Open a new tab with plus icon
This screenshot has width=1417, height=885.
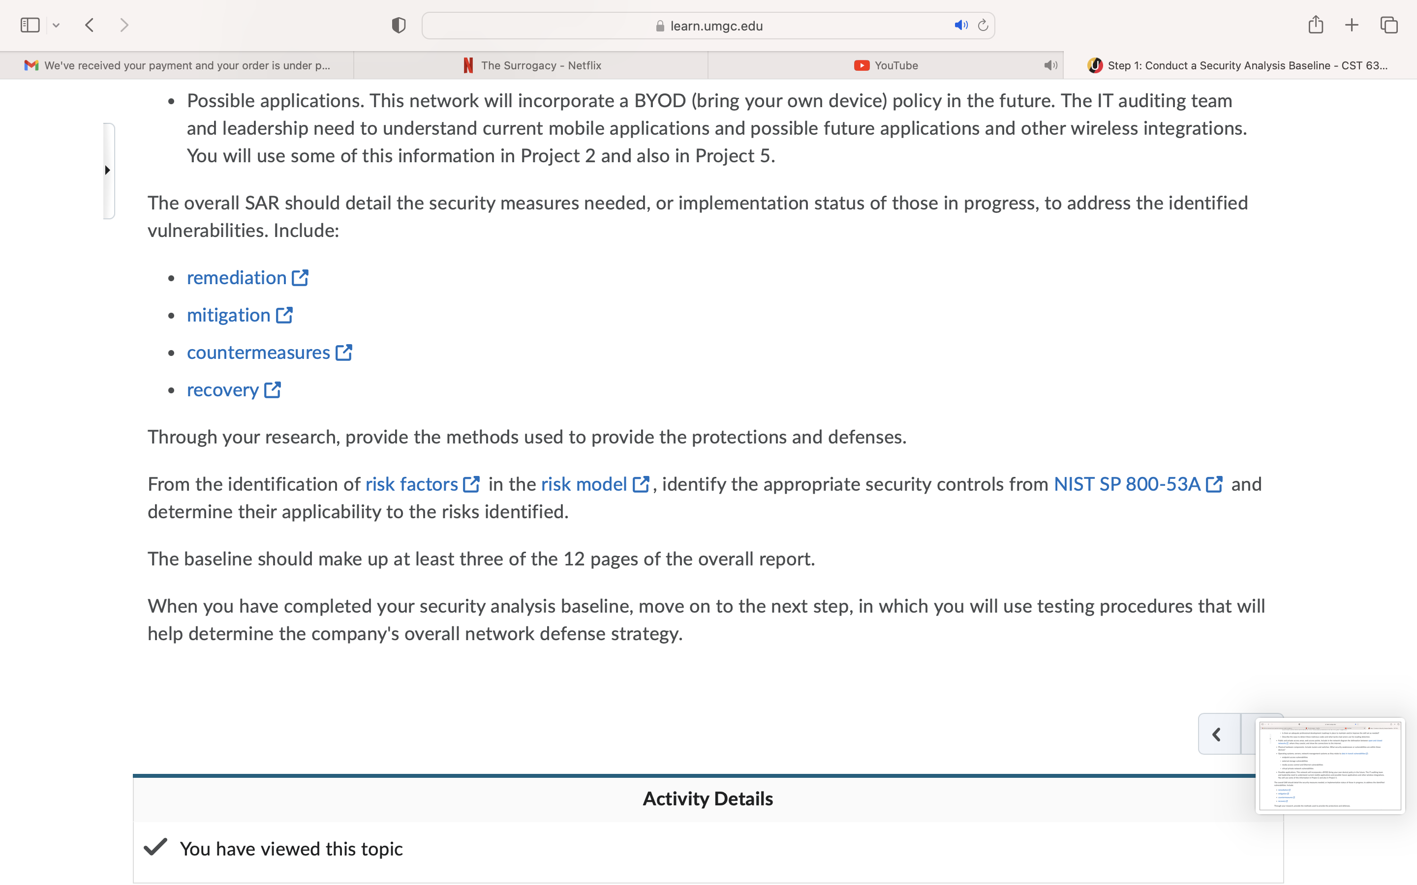(1352, 25)
